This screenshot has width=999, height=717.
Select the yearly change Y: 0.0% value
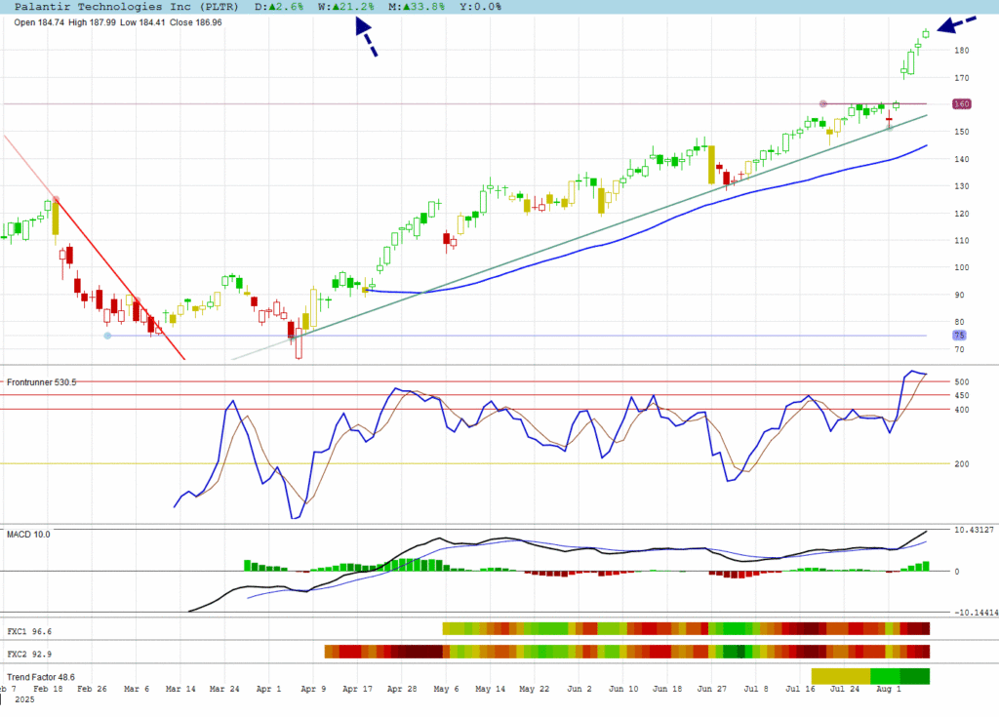480,7
